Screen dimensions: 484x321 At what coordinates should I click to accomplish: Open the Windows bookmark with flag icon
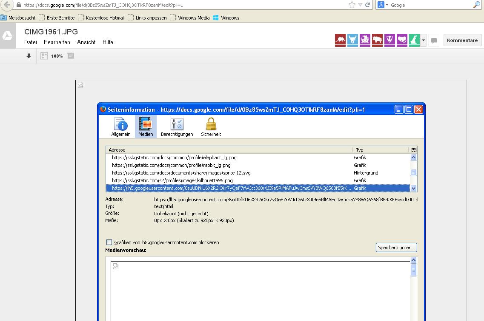pos(226,18)
